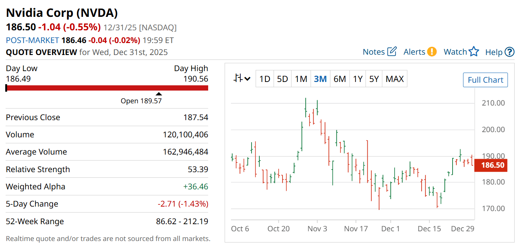
Task: Select the 1D chart range
Action: pyautogui.click(x=265, y=79)
